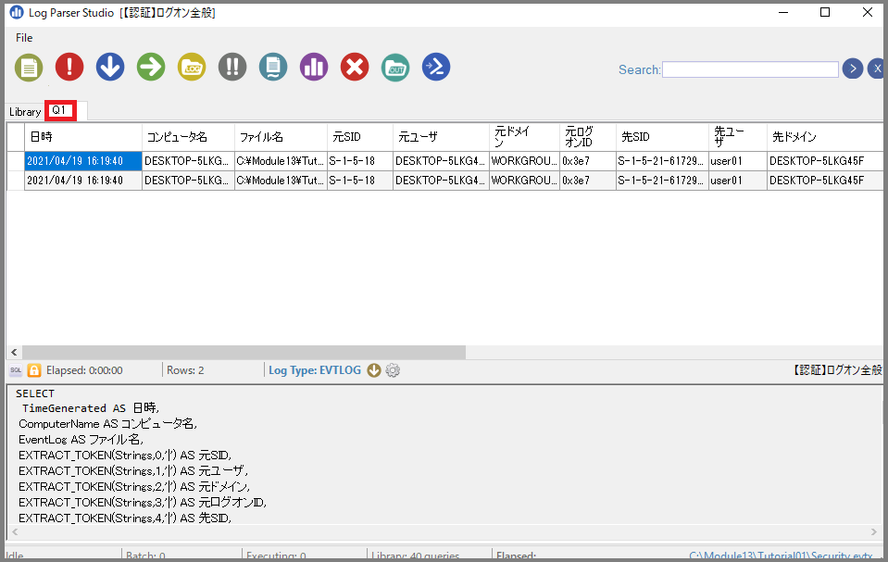Click the 日時 column header
The width and height of the screenshot is (888, 562).
83,137
